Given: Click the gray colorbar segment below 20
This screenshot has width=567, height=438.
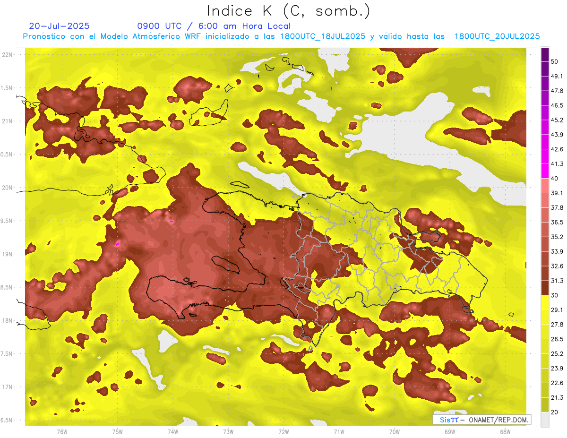Looking at the screenshot, I should (x=545, y=420).
